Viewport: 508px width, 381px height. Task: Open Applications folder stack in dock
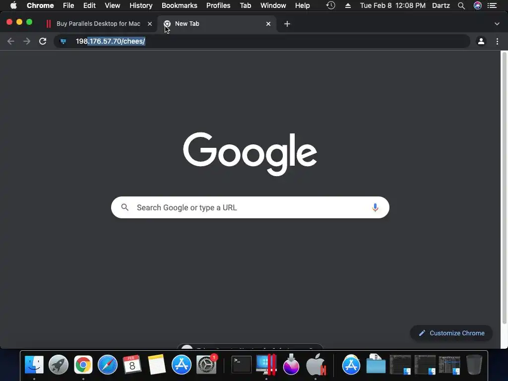tap(351, 365)
